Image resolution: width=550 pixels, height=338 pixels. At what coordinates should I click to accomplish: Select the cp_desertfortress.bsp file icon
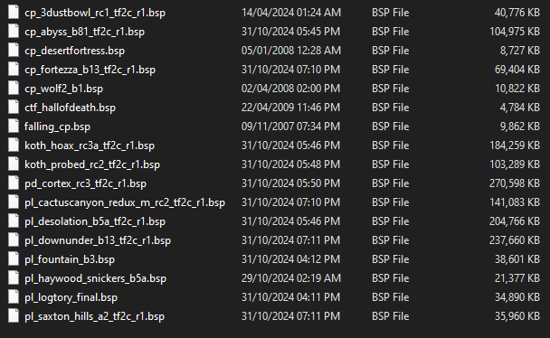[x=14, y=50]
